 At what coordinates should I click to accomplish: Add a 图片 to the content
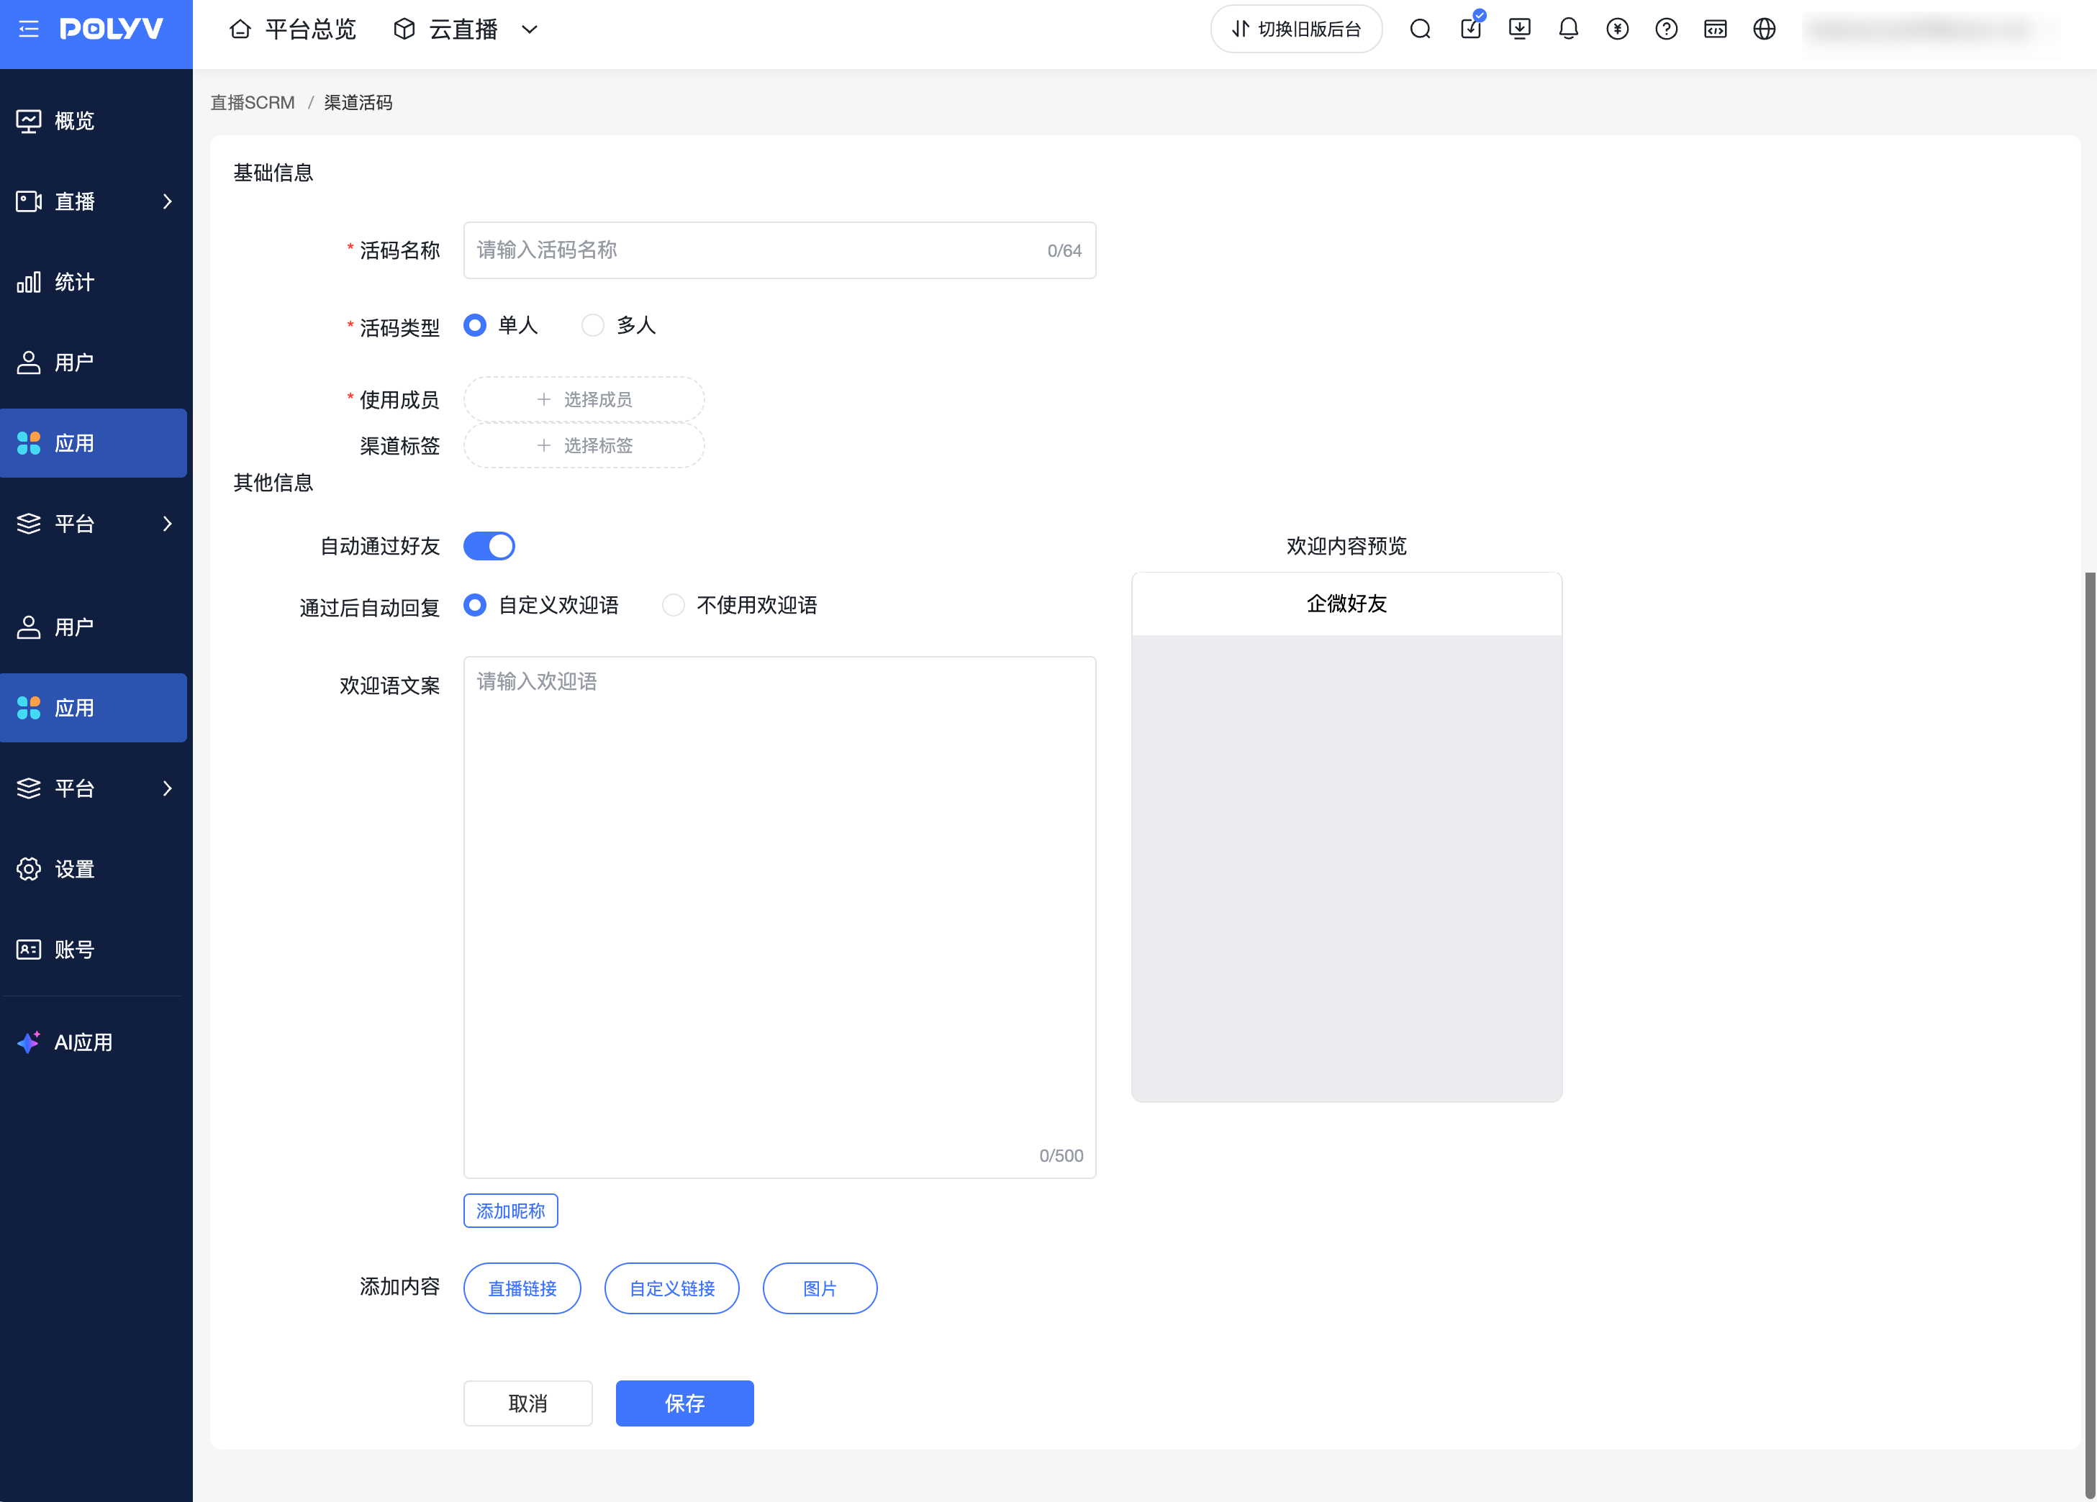820,1288
